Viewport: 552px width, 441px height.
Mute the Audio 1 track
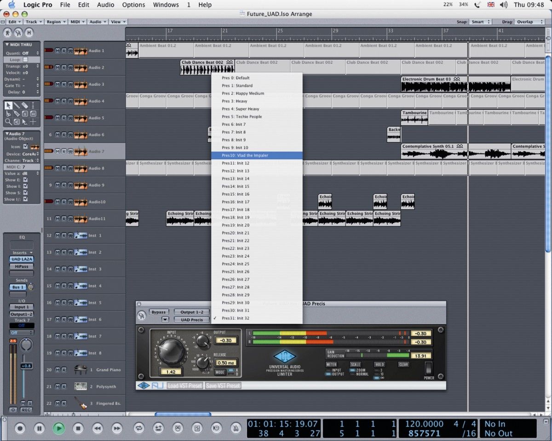58,51
